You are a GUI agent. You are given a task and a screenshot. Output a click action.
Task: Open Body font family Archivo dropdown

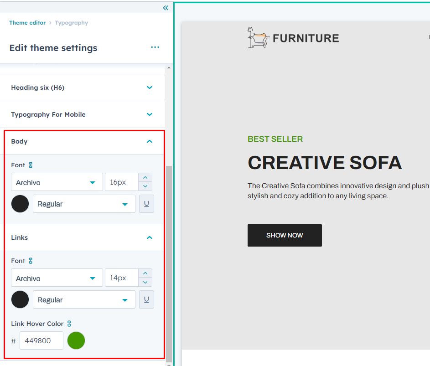click(57, 182)
